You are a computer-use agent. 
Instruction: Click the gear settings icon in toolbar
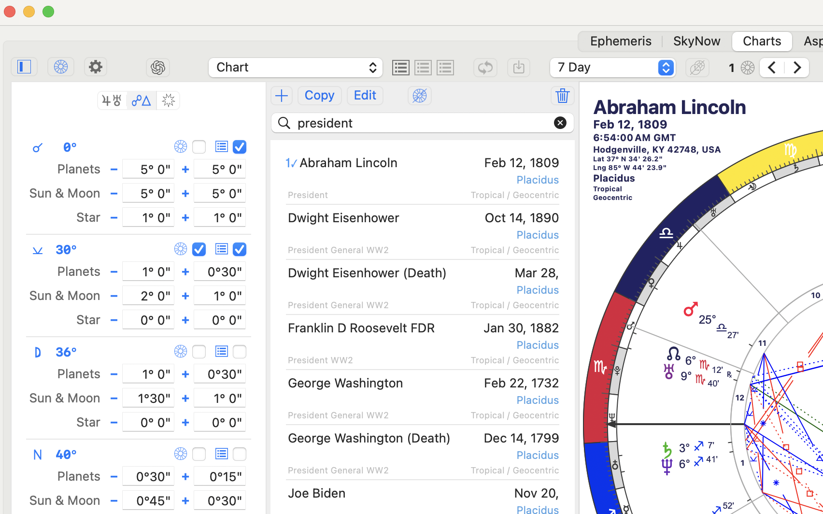(95, 67)
